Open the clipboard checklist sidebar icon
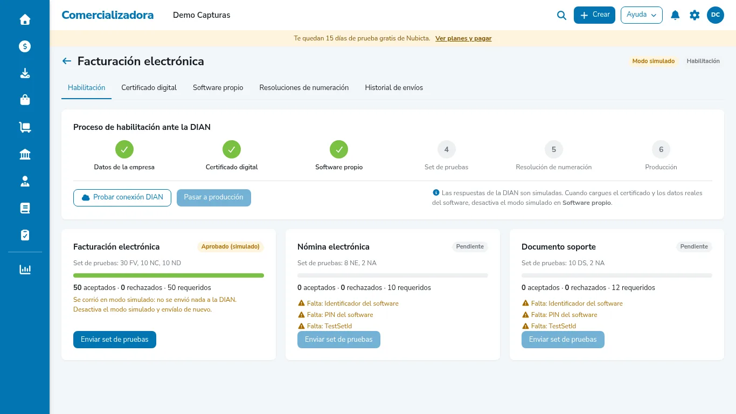 tap(25, 235)
